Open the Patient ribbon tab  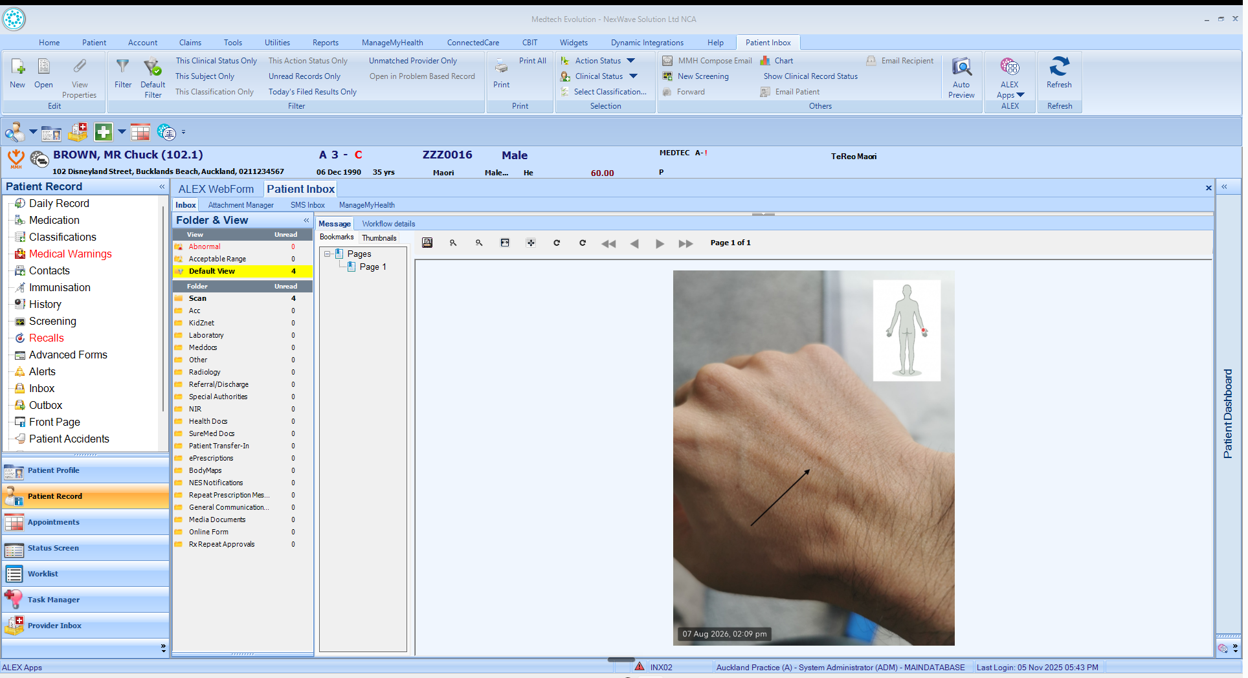94,43
